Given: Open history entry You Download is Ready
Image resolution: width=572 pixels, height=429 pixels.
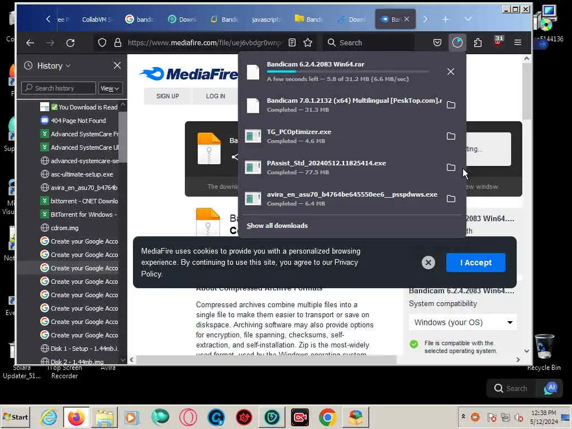Looking at the screenshot, I should point(84,107).
